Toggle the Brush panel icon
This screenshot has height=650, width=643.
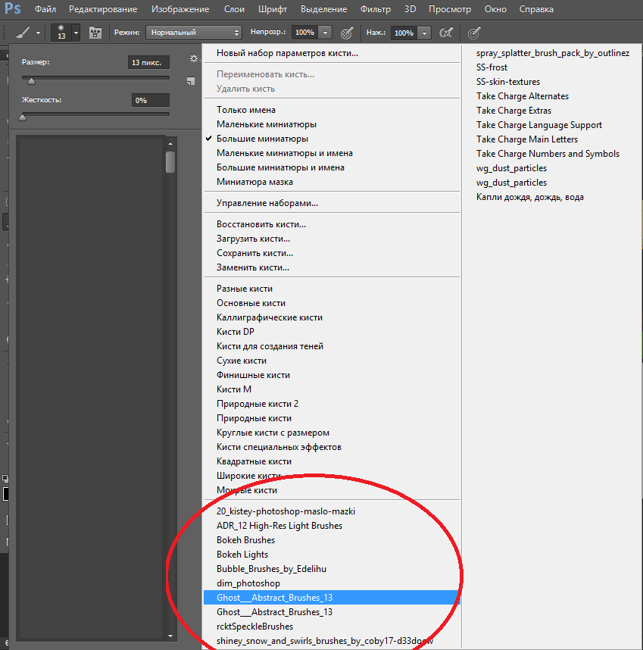click(95, 33)
